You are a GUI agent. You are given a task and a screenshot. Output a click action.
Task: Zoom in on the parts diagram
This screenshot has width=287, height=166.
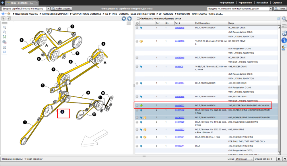[5, 28]
